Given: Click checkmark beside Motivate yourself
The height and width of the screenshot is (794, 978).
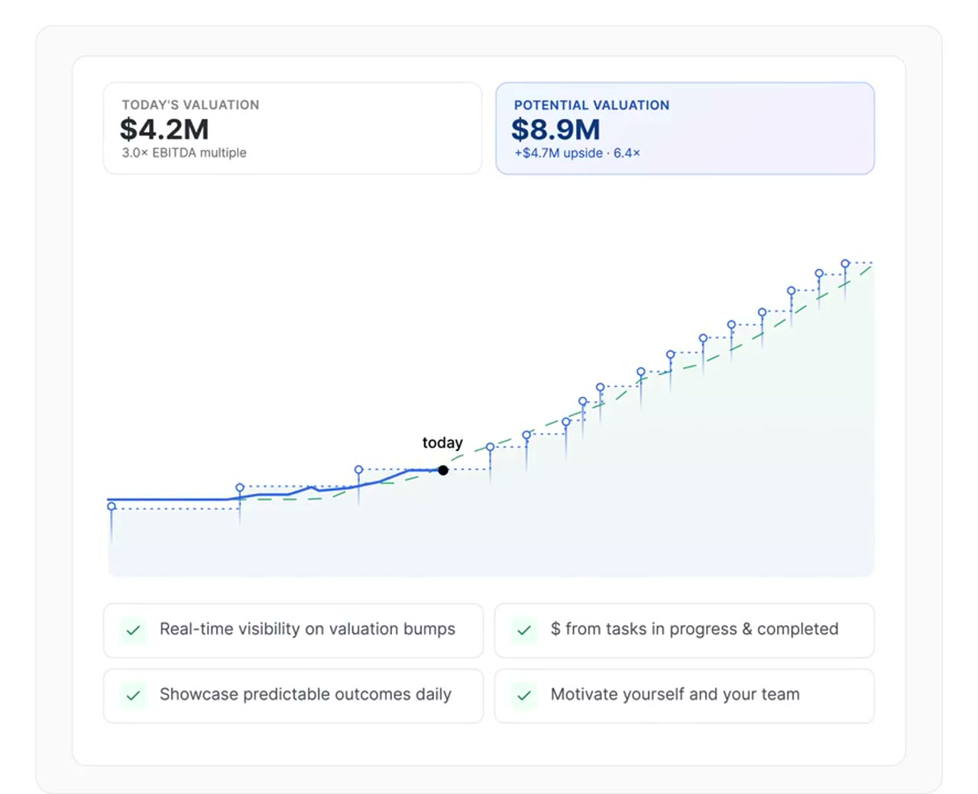Looking at the screenshot, I should [x=524, y=696].
